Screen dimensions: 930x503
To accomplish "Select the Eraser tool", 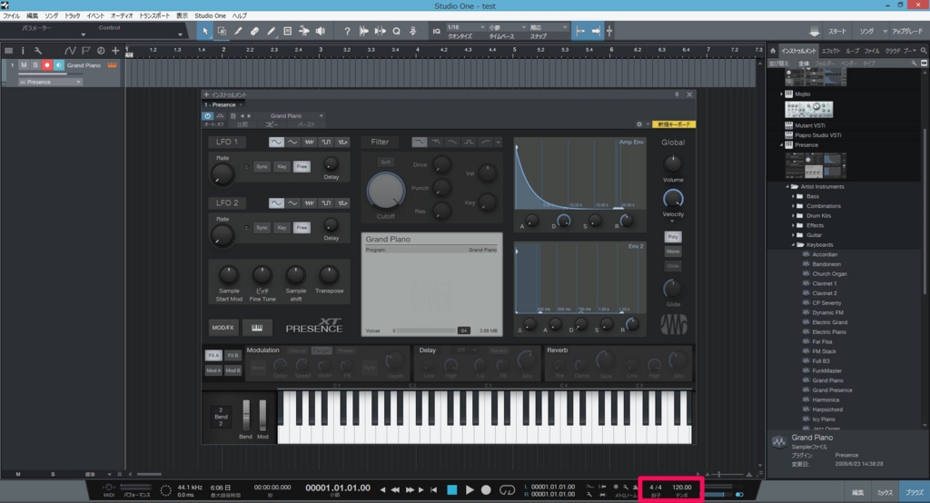I will 254,32.
